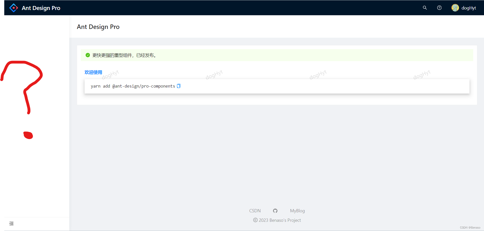The width and height of the screenshot is (484, 231).
Task: Open the dogHyt username menu
Action: coord(468,8)
